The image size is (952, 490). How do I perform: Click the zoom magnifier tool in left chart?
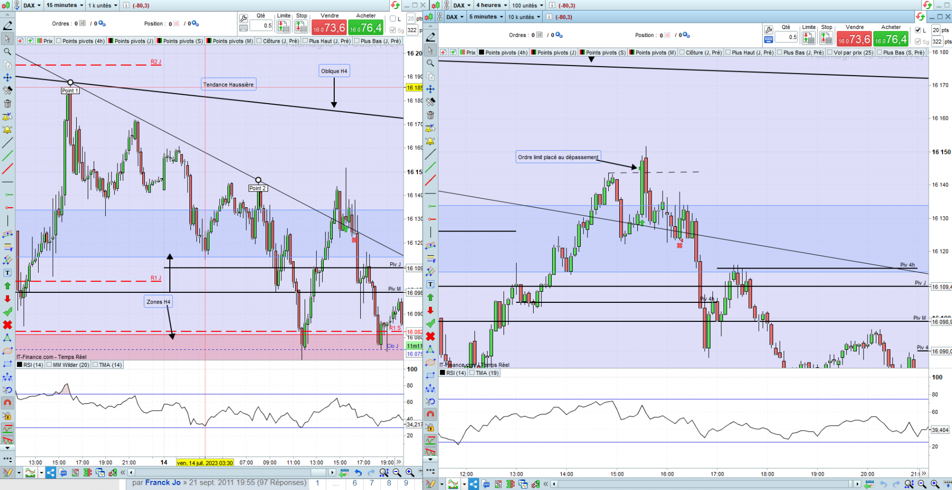coord(7,52)
